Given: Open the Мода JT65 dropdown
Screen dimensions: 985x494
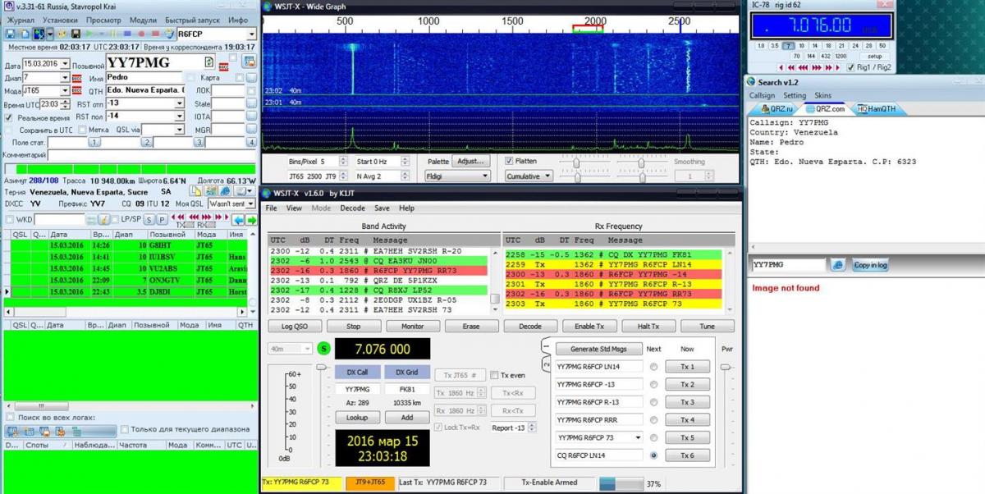Looking at the screenshot, I should tap(64, 91).
